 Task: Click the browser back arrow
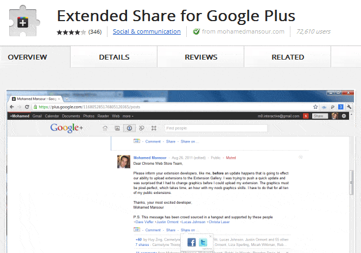12,107
